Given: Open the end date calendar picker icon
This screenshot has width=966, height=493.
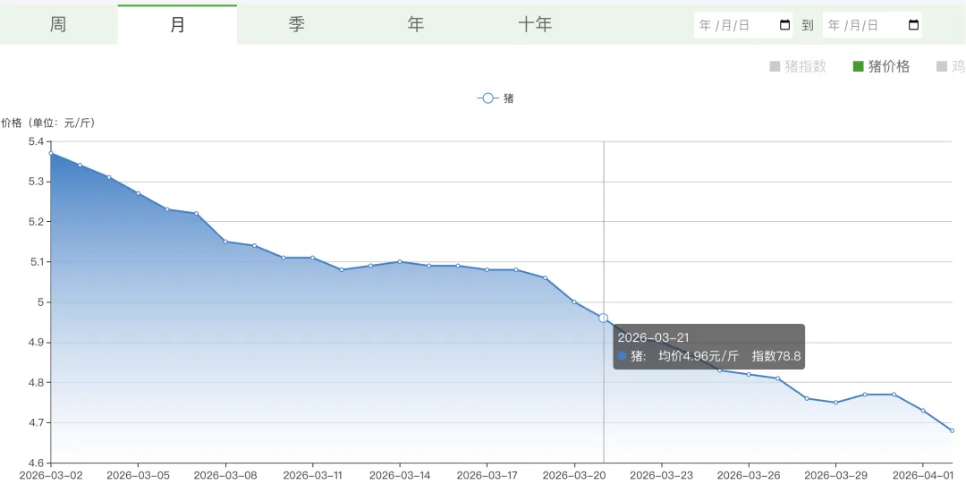Looking at the screenshot, I should tap(913, 25).
